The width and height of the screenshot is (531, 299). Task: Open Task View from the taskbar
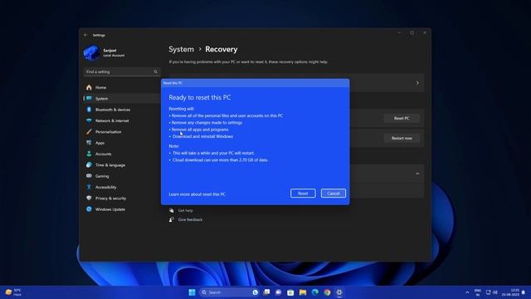pyautogui.click(x=266, y=292)
